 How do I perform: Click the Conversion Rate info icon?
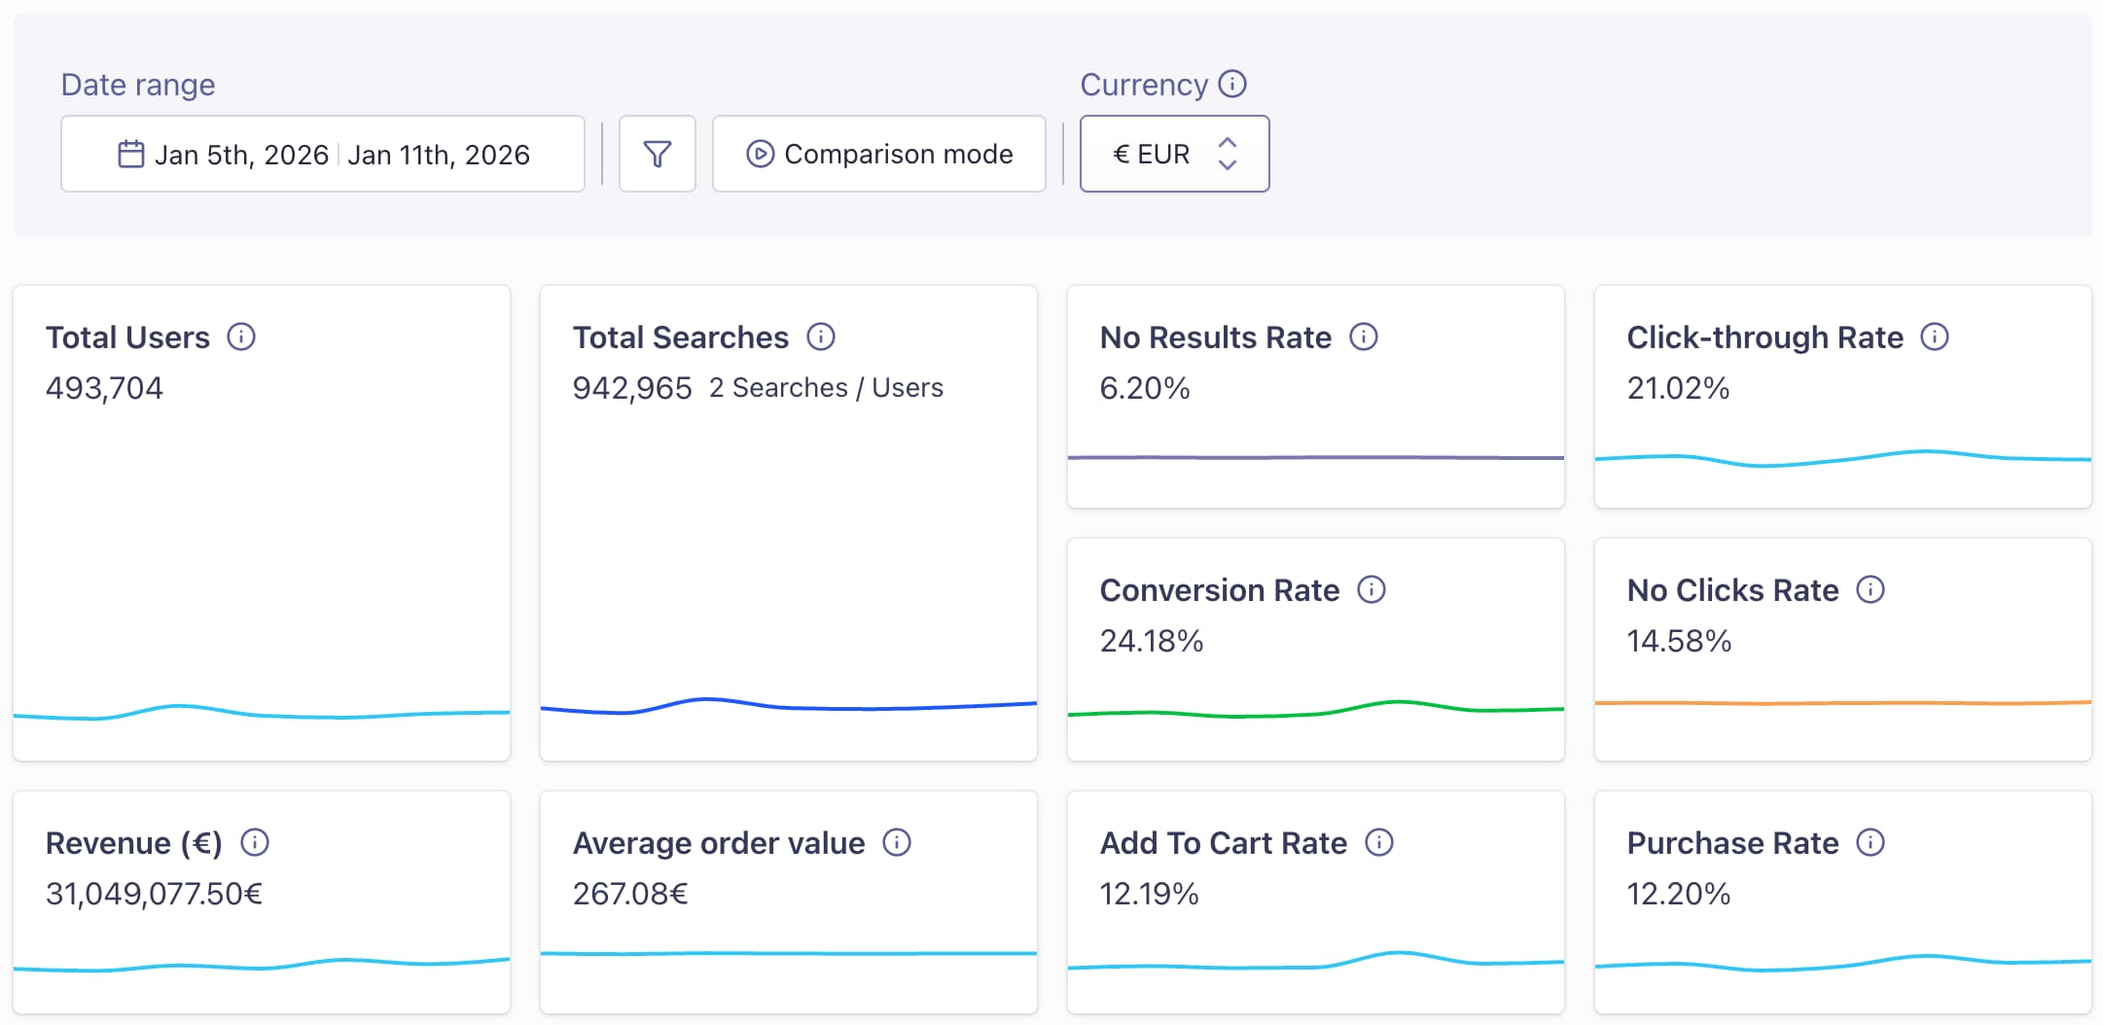(x=1372, y=588)
